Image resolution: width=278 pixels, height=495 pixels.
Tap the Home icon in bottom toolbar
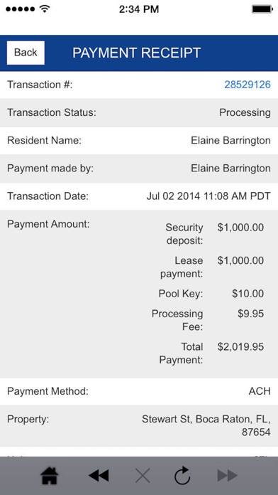tap(50, 476)
